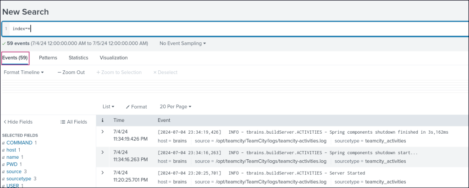Expand the 11:20:25.701 PM event row
469x188 pixels.
[x=103, y=172]
